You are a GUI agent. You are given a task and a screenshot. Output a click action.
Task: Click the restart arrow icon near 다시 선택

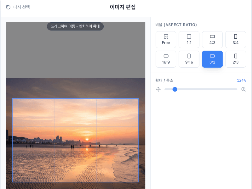[x=8, y=7]
